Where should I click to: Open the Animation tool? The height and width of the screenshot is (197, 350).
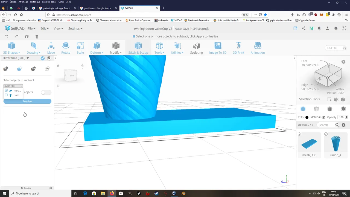point(258,48)
